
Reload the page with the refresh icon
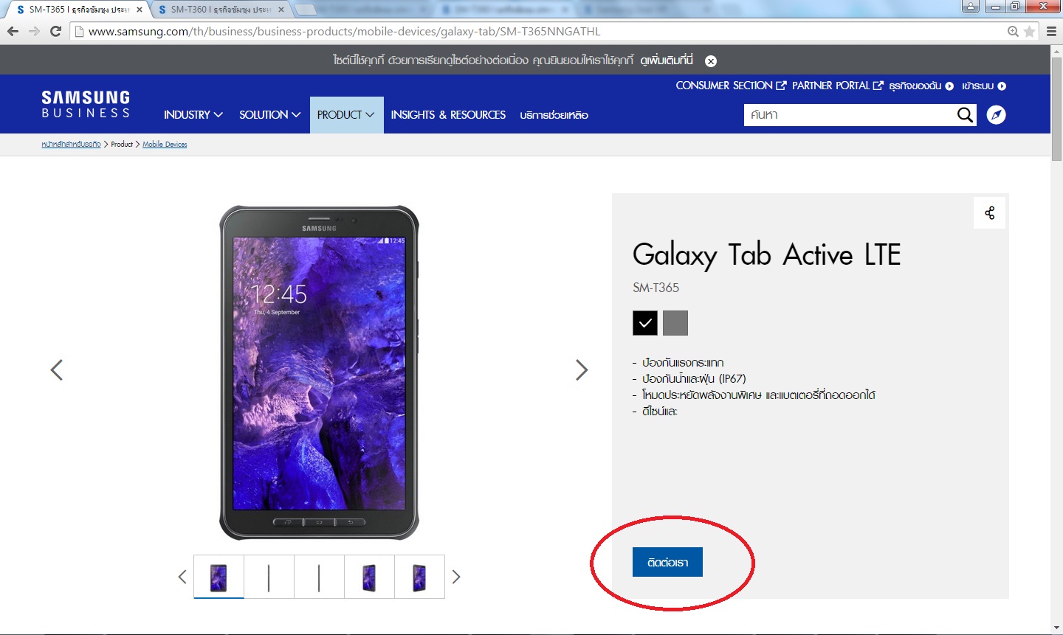point(55,31)
